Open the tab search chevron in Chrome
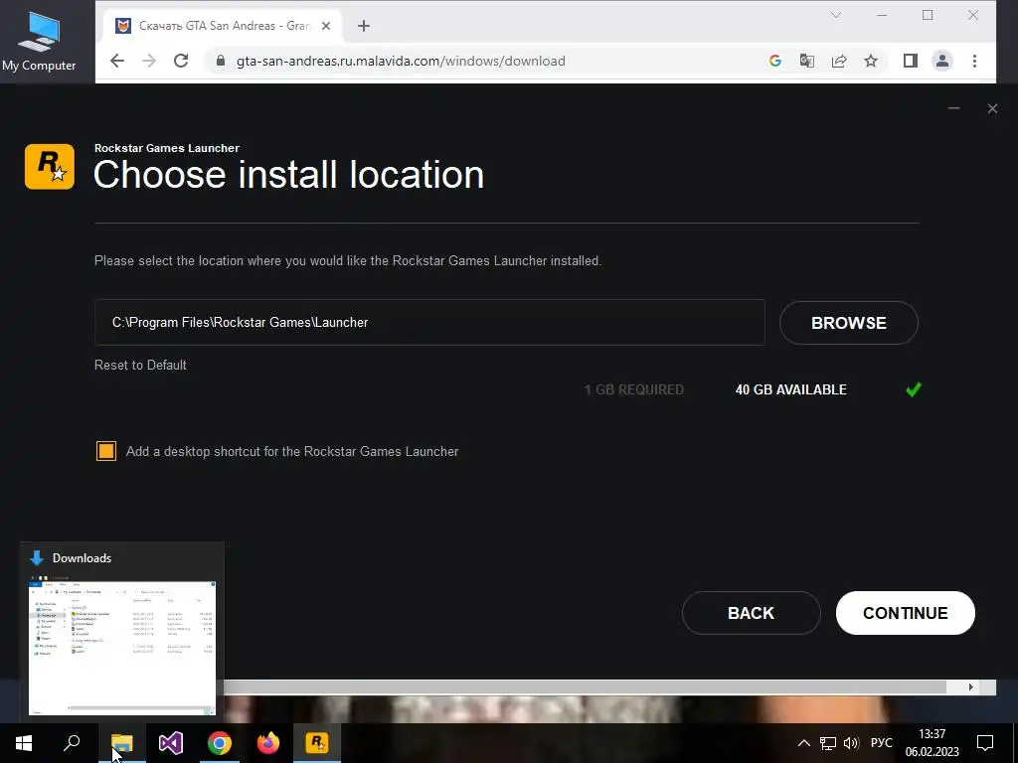The image size is (1018, 763). 836,15
